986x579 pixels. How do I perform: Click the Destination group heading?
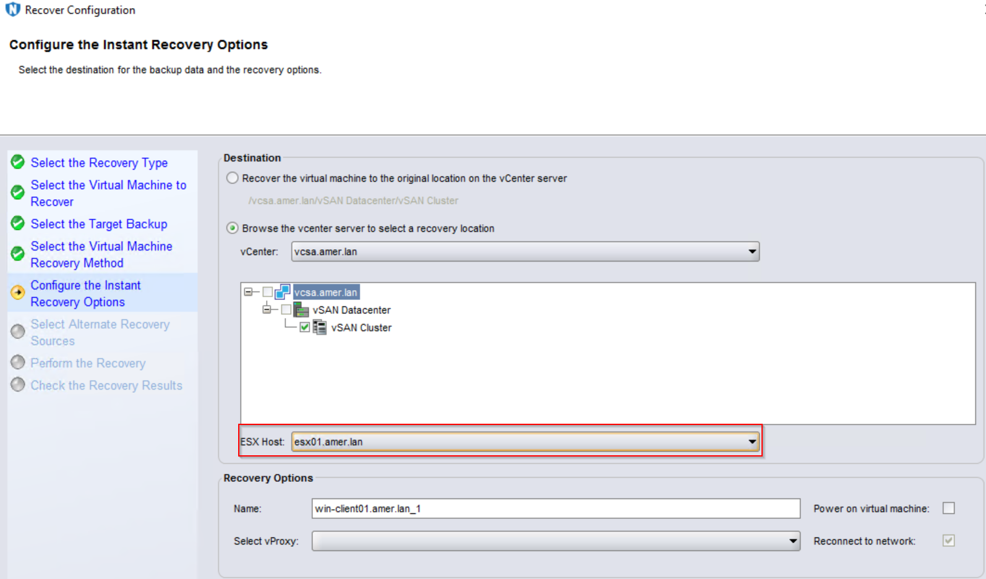[x=252, y=158]
